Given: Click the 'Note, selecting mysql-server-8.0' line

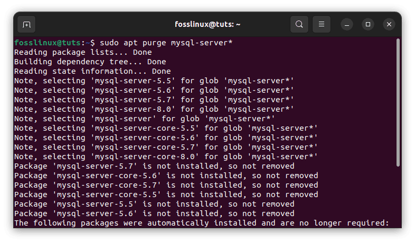Looking at the screenshot, I should [154, 109].
